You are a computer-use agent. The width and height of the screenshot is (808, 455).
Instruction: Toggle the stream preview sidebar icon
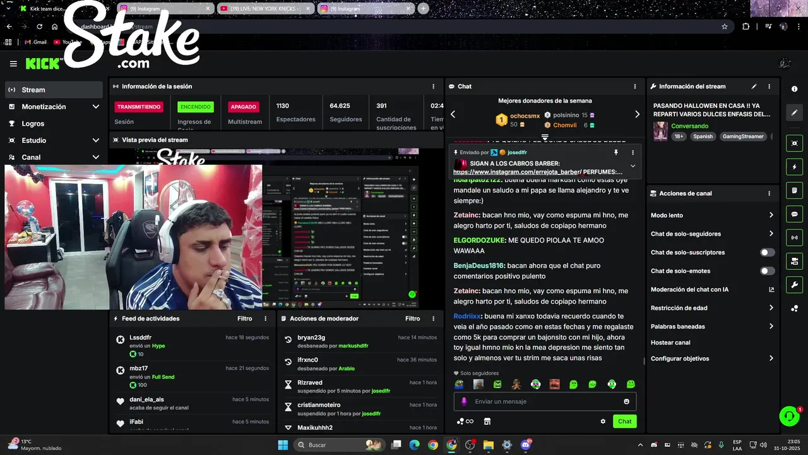pos(794,143)
